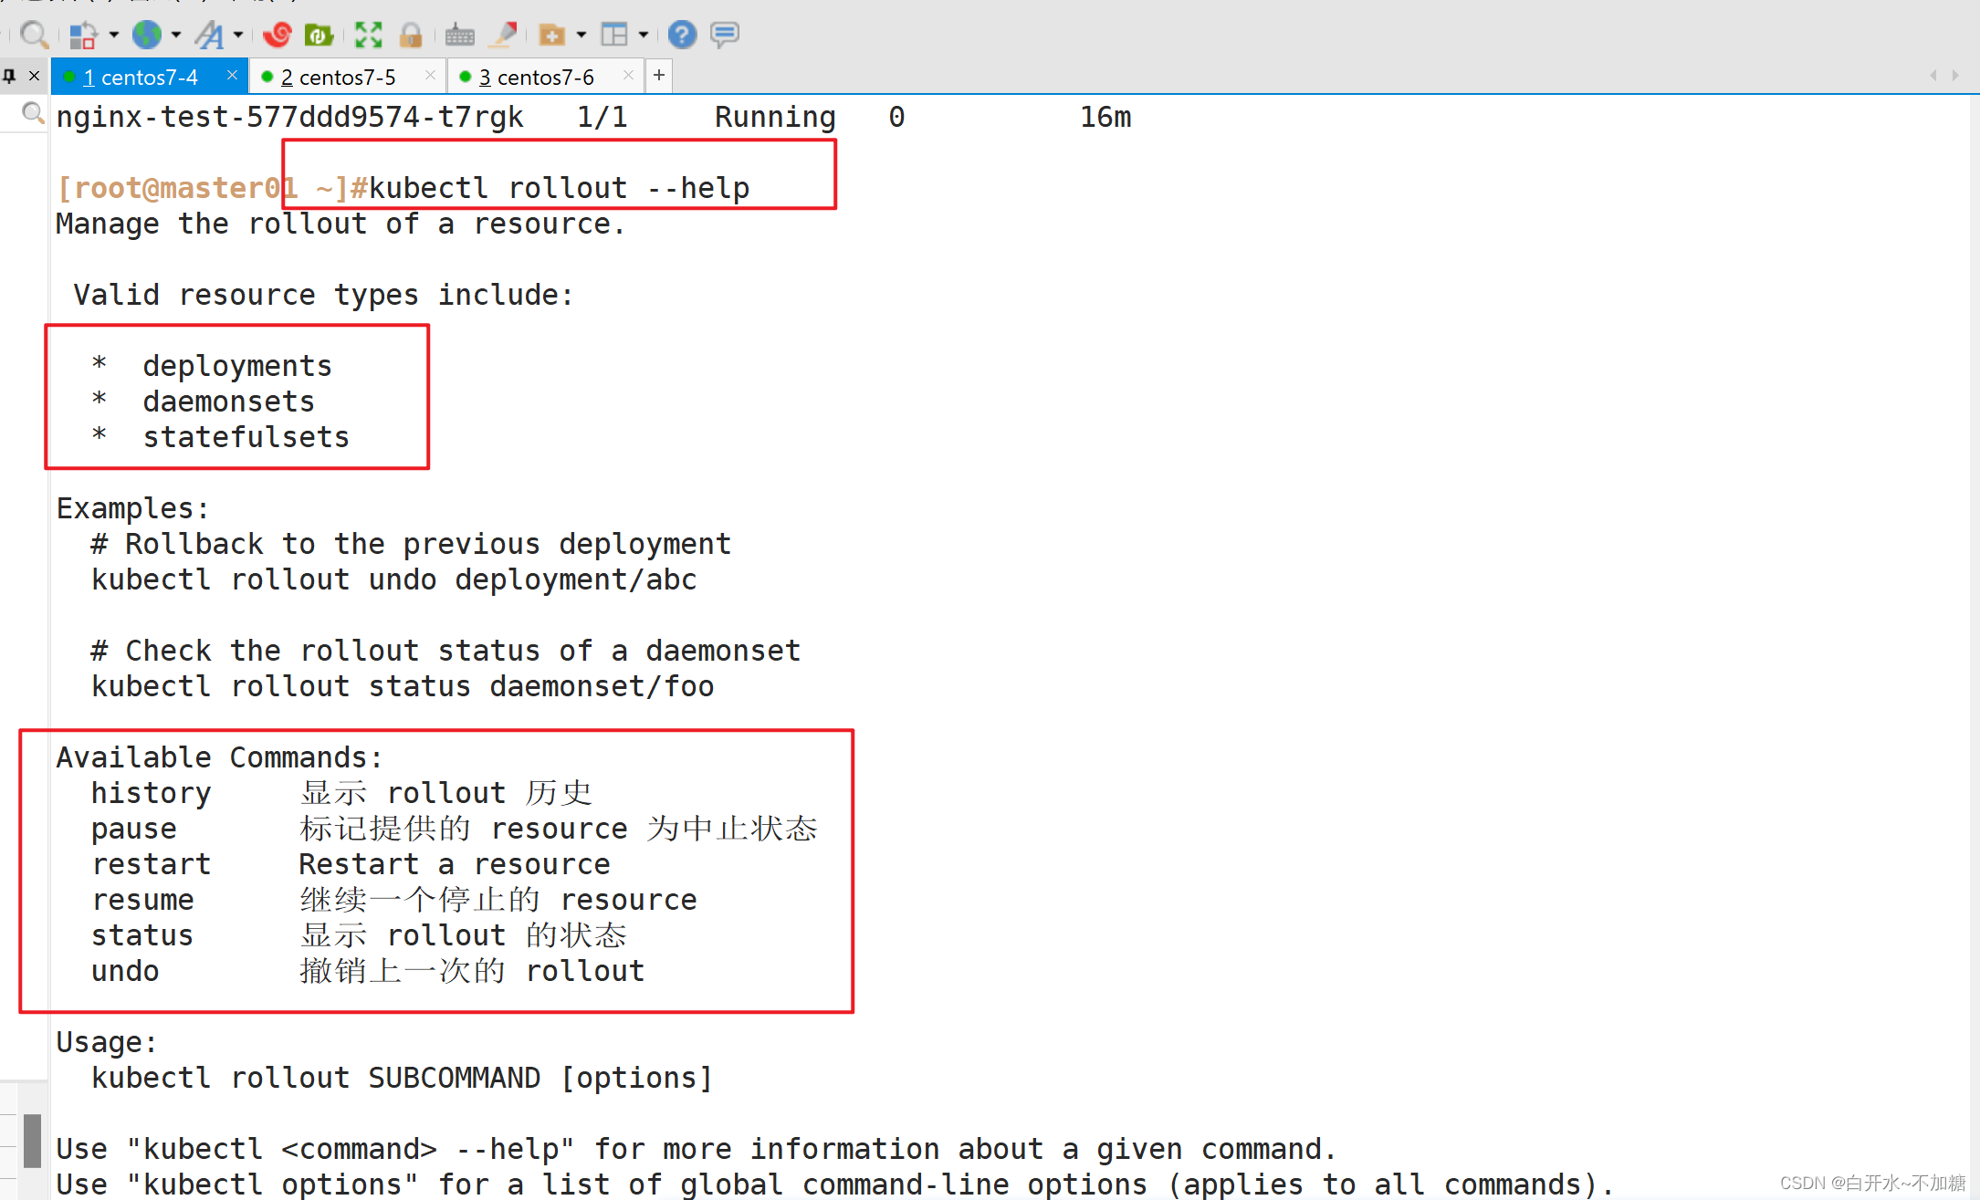Image resolution: width=1980 pixels, height=1200 pixels.
Task: Toggle fullscreen with green arrows icon
Action: click(x=368, y=35)
